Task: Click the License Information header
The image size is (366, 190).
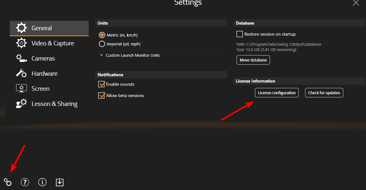Action: [299, 81]
